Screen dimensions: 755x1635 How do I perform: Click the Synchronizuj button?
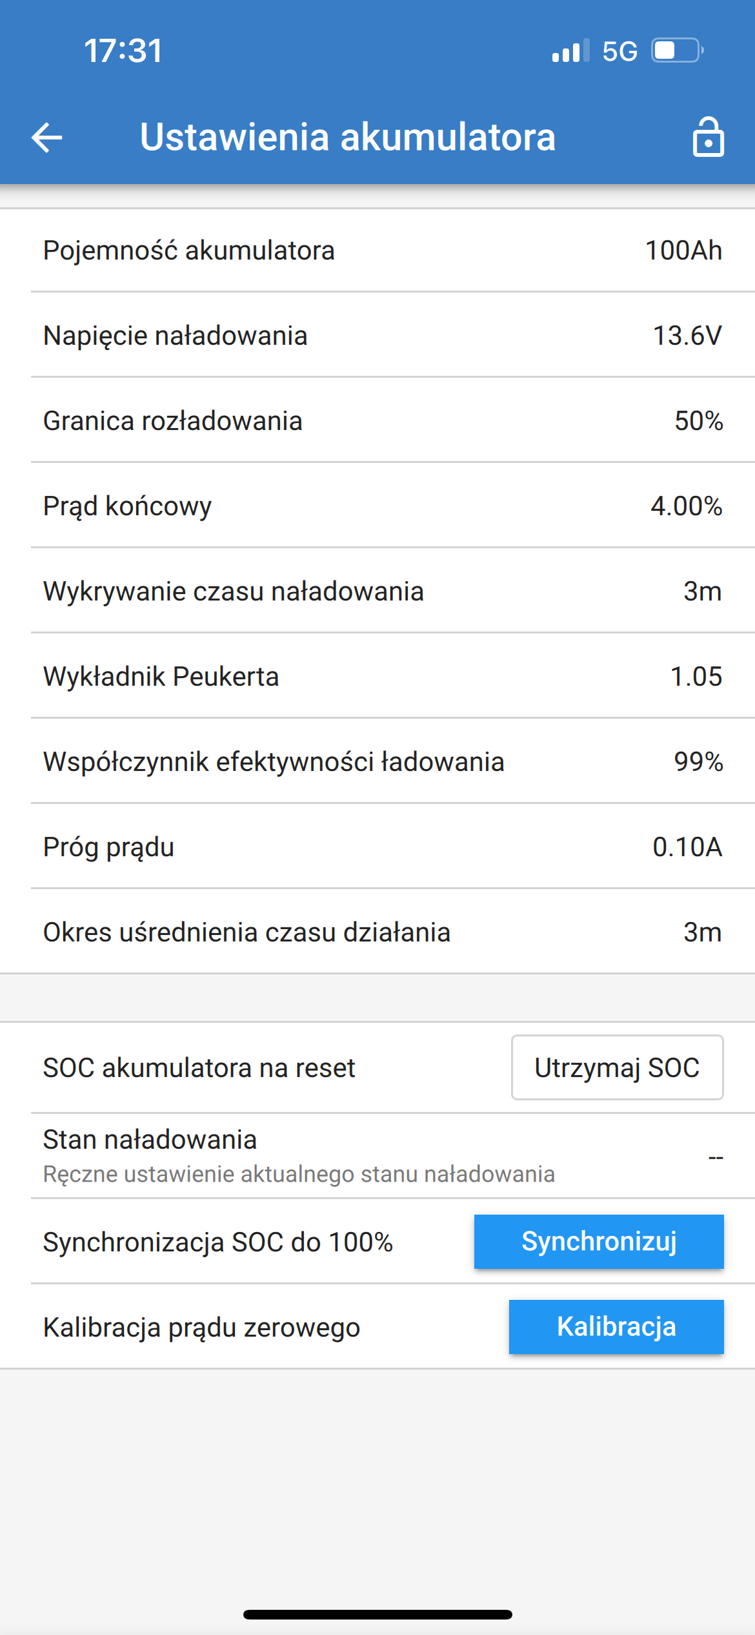click(599, 1242)
